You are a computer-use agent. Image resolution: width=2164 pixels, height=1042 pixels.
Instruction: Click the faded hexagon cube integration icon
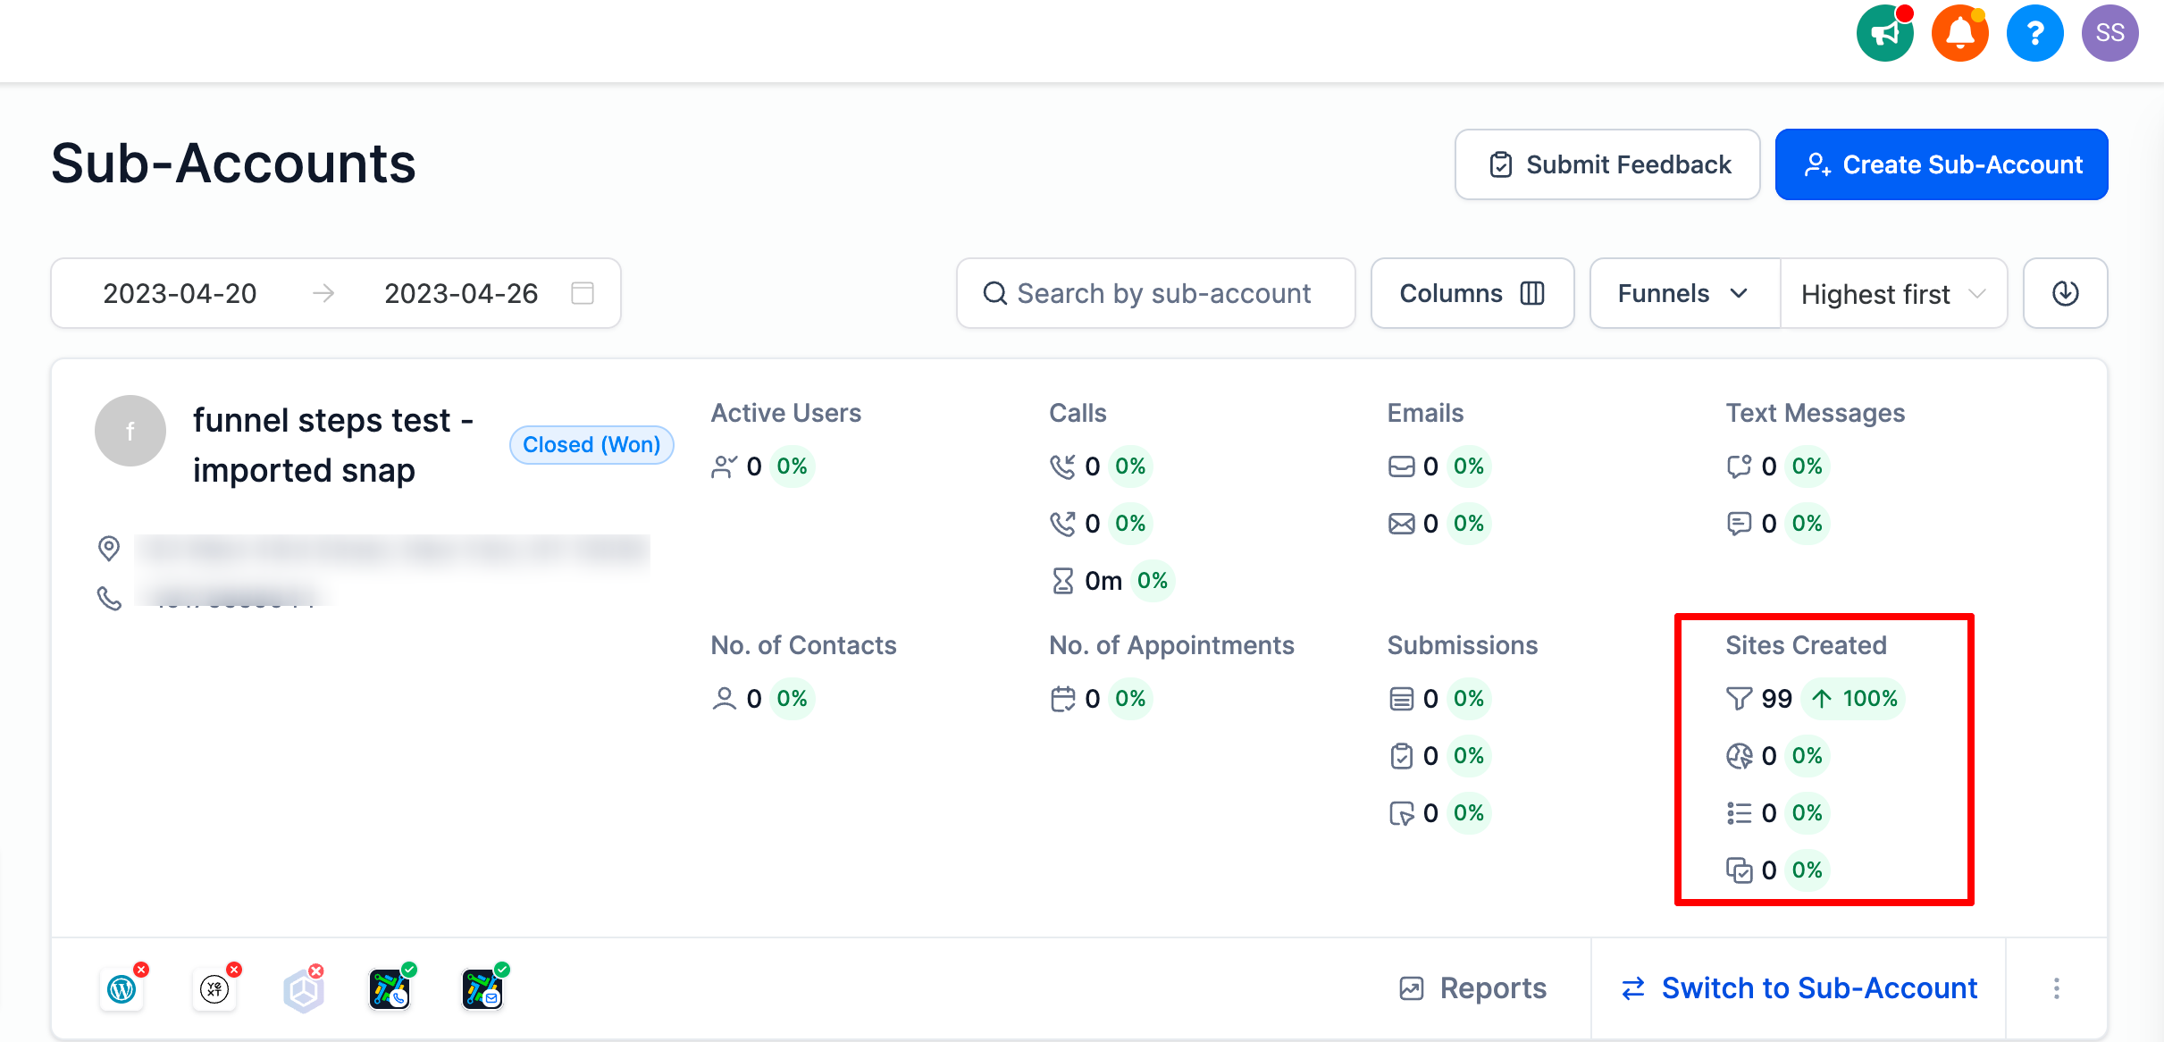click(304, 990)
